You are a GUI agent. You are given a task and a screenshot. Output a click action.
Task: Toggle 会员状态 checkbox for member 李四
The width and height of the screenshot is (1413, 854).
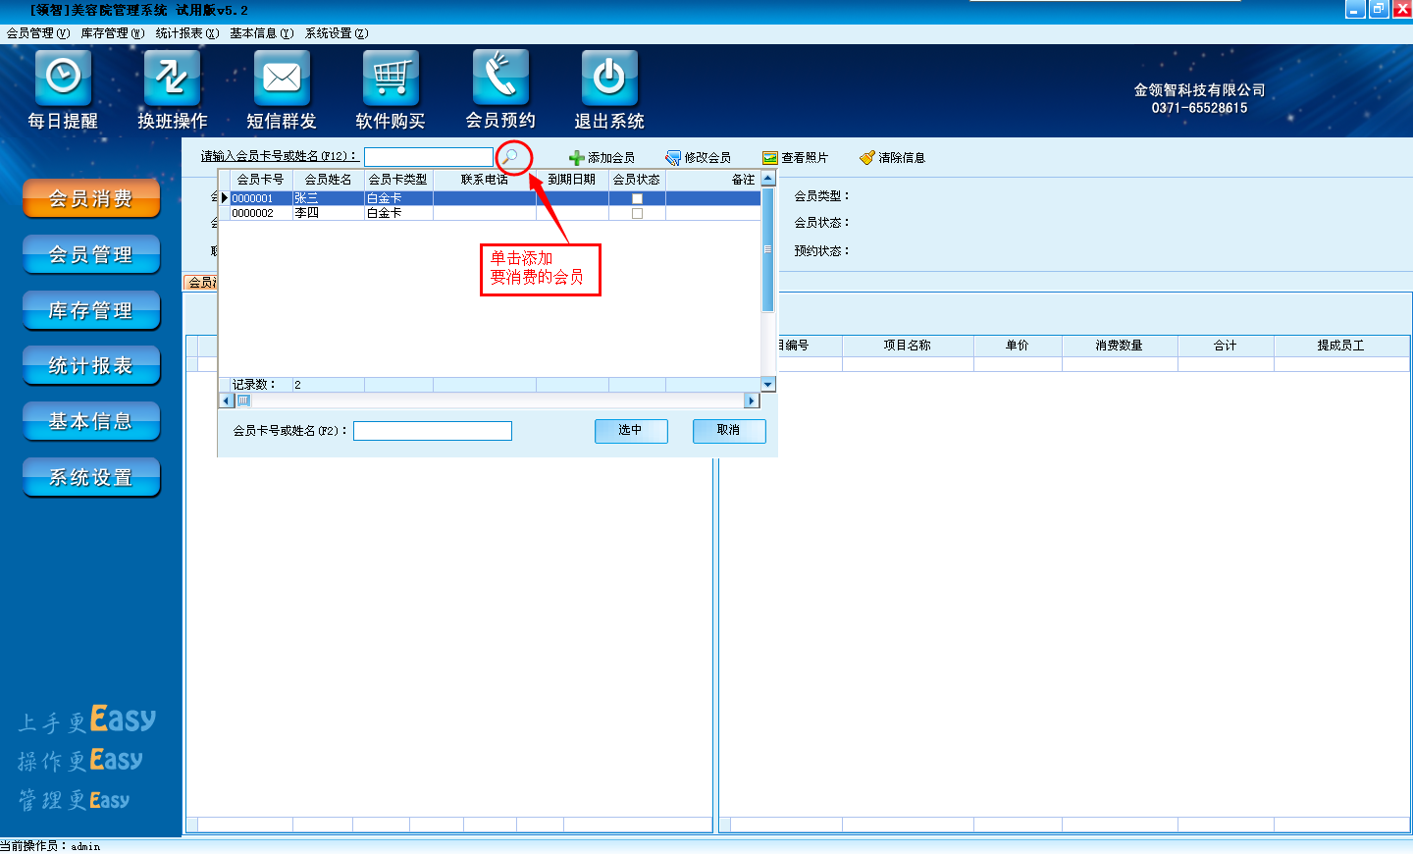(637, 213)
